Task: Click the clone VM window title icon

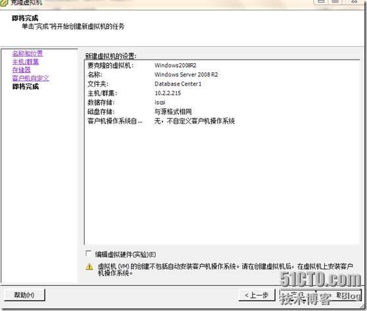Action: tap(4, 3)
